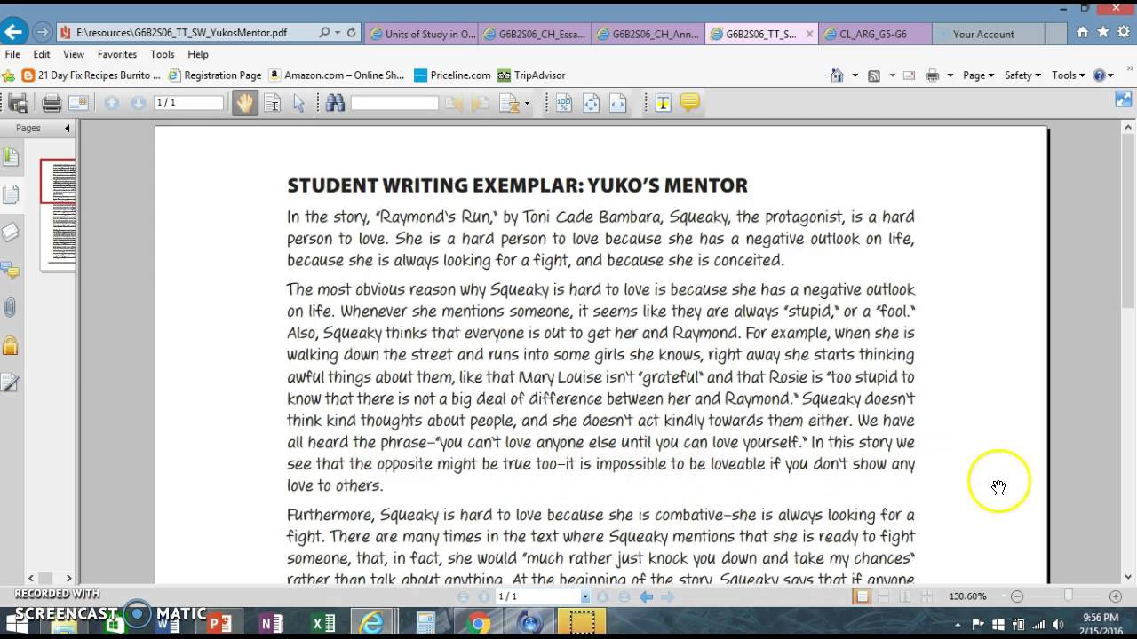This screenshot has height=639, width=1137.
Task: Expand the home page dropdown arrow
Action: (x=854, y=75)
